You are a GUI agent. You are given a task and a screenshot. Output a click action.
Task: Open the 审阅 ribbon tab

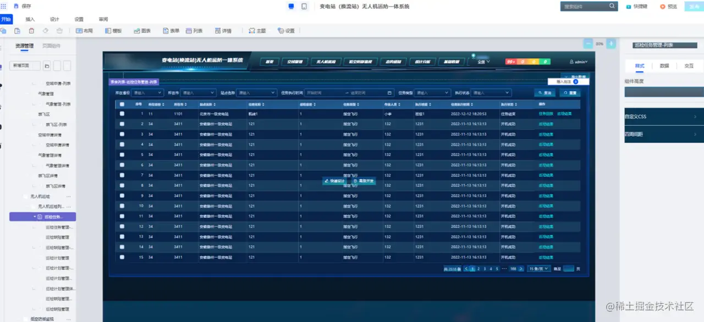click(103, 19)
